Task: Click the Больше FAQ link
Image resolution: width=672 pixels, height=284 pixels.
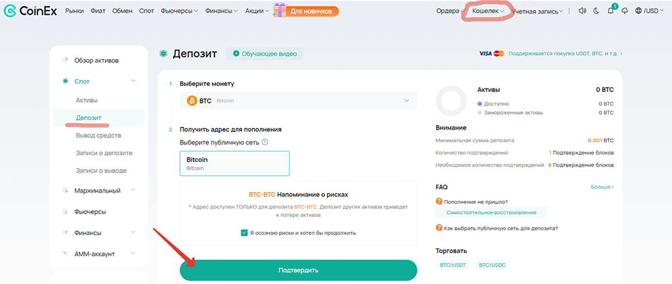Action: [x=602, y=187]
